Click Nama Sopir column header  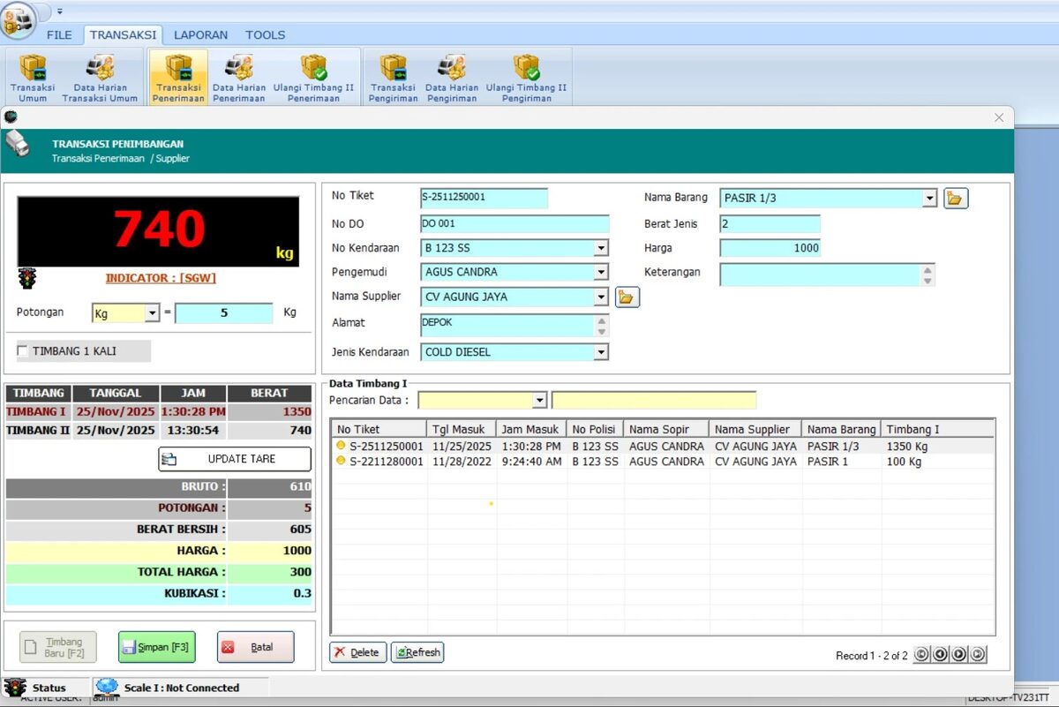666,429
